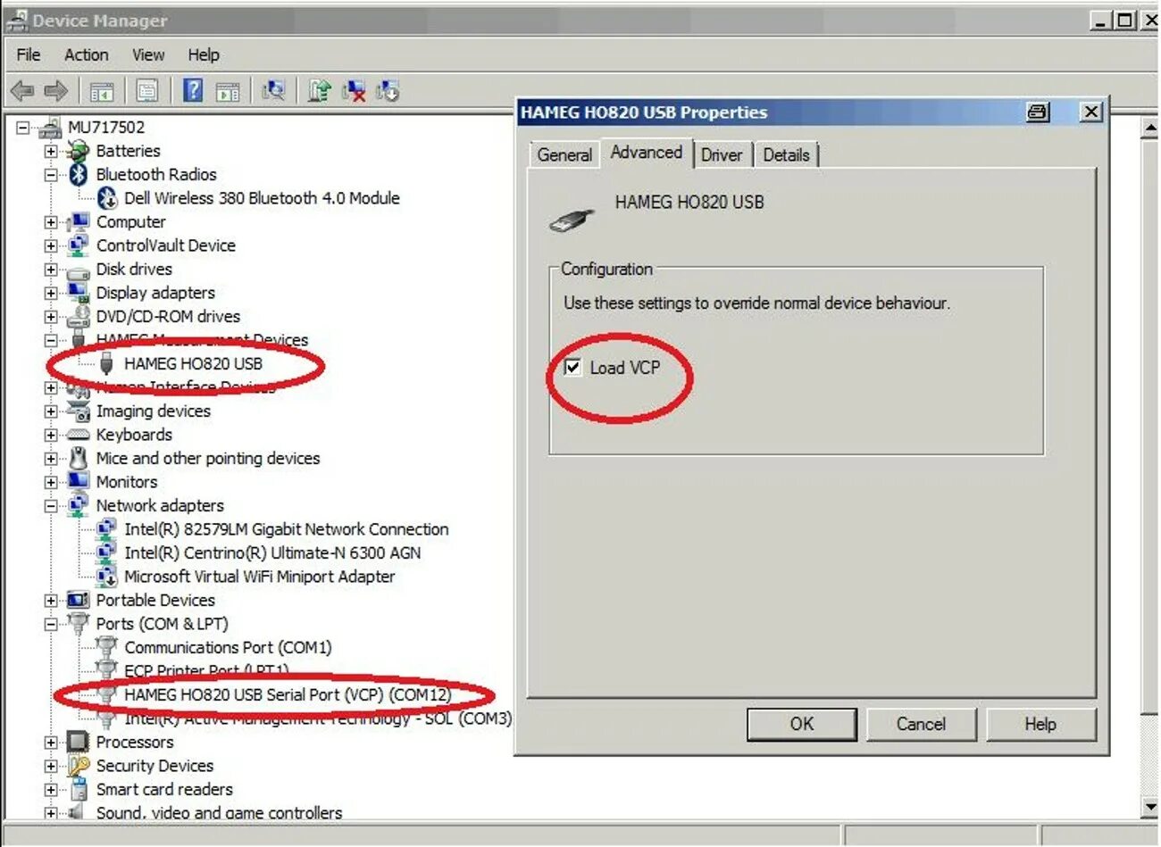Select HAMEG HO820 USB Serial Port (VCP) (COM12)
1161x847 pixels.
(288, 694)
